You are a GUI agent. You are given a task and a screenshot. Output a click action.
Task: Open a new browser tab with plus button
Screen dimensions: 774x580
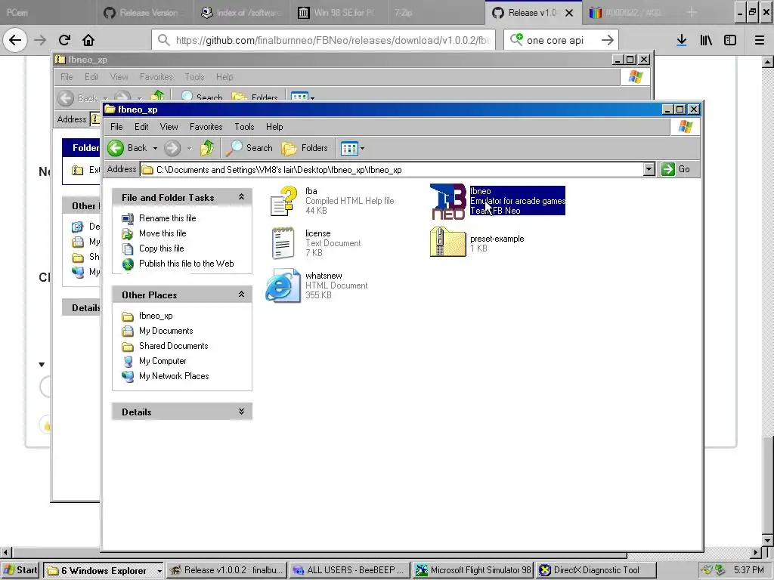(692, 12)
